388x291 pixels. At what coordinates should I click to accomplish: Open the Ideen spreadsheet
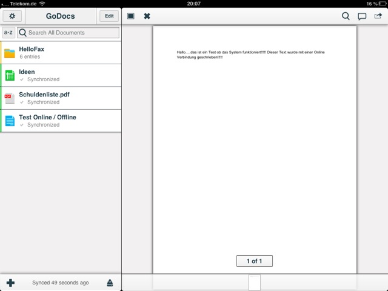pos(61,75)
